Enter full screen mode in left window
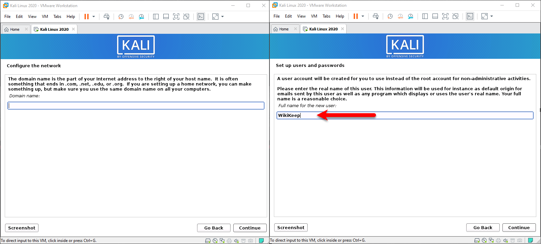 point(176,17)
